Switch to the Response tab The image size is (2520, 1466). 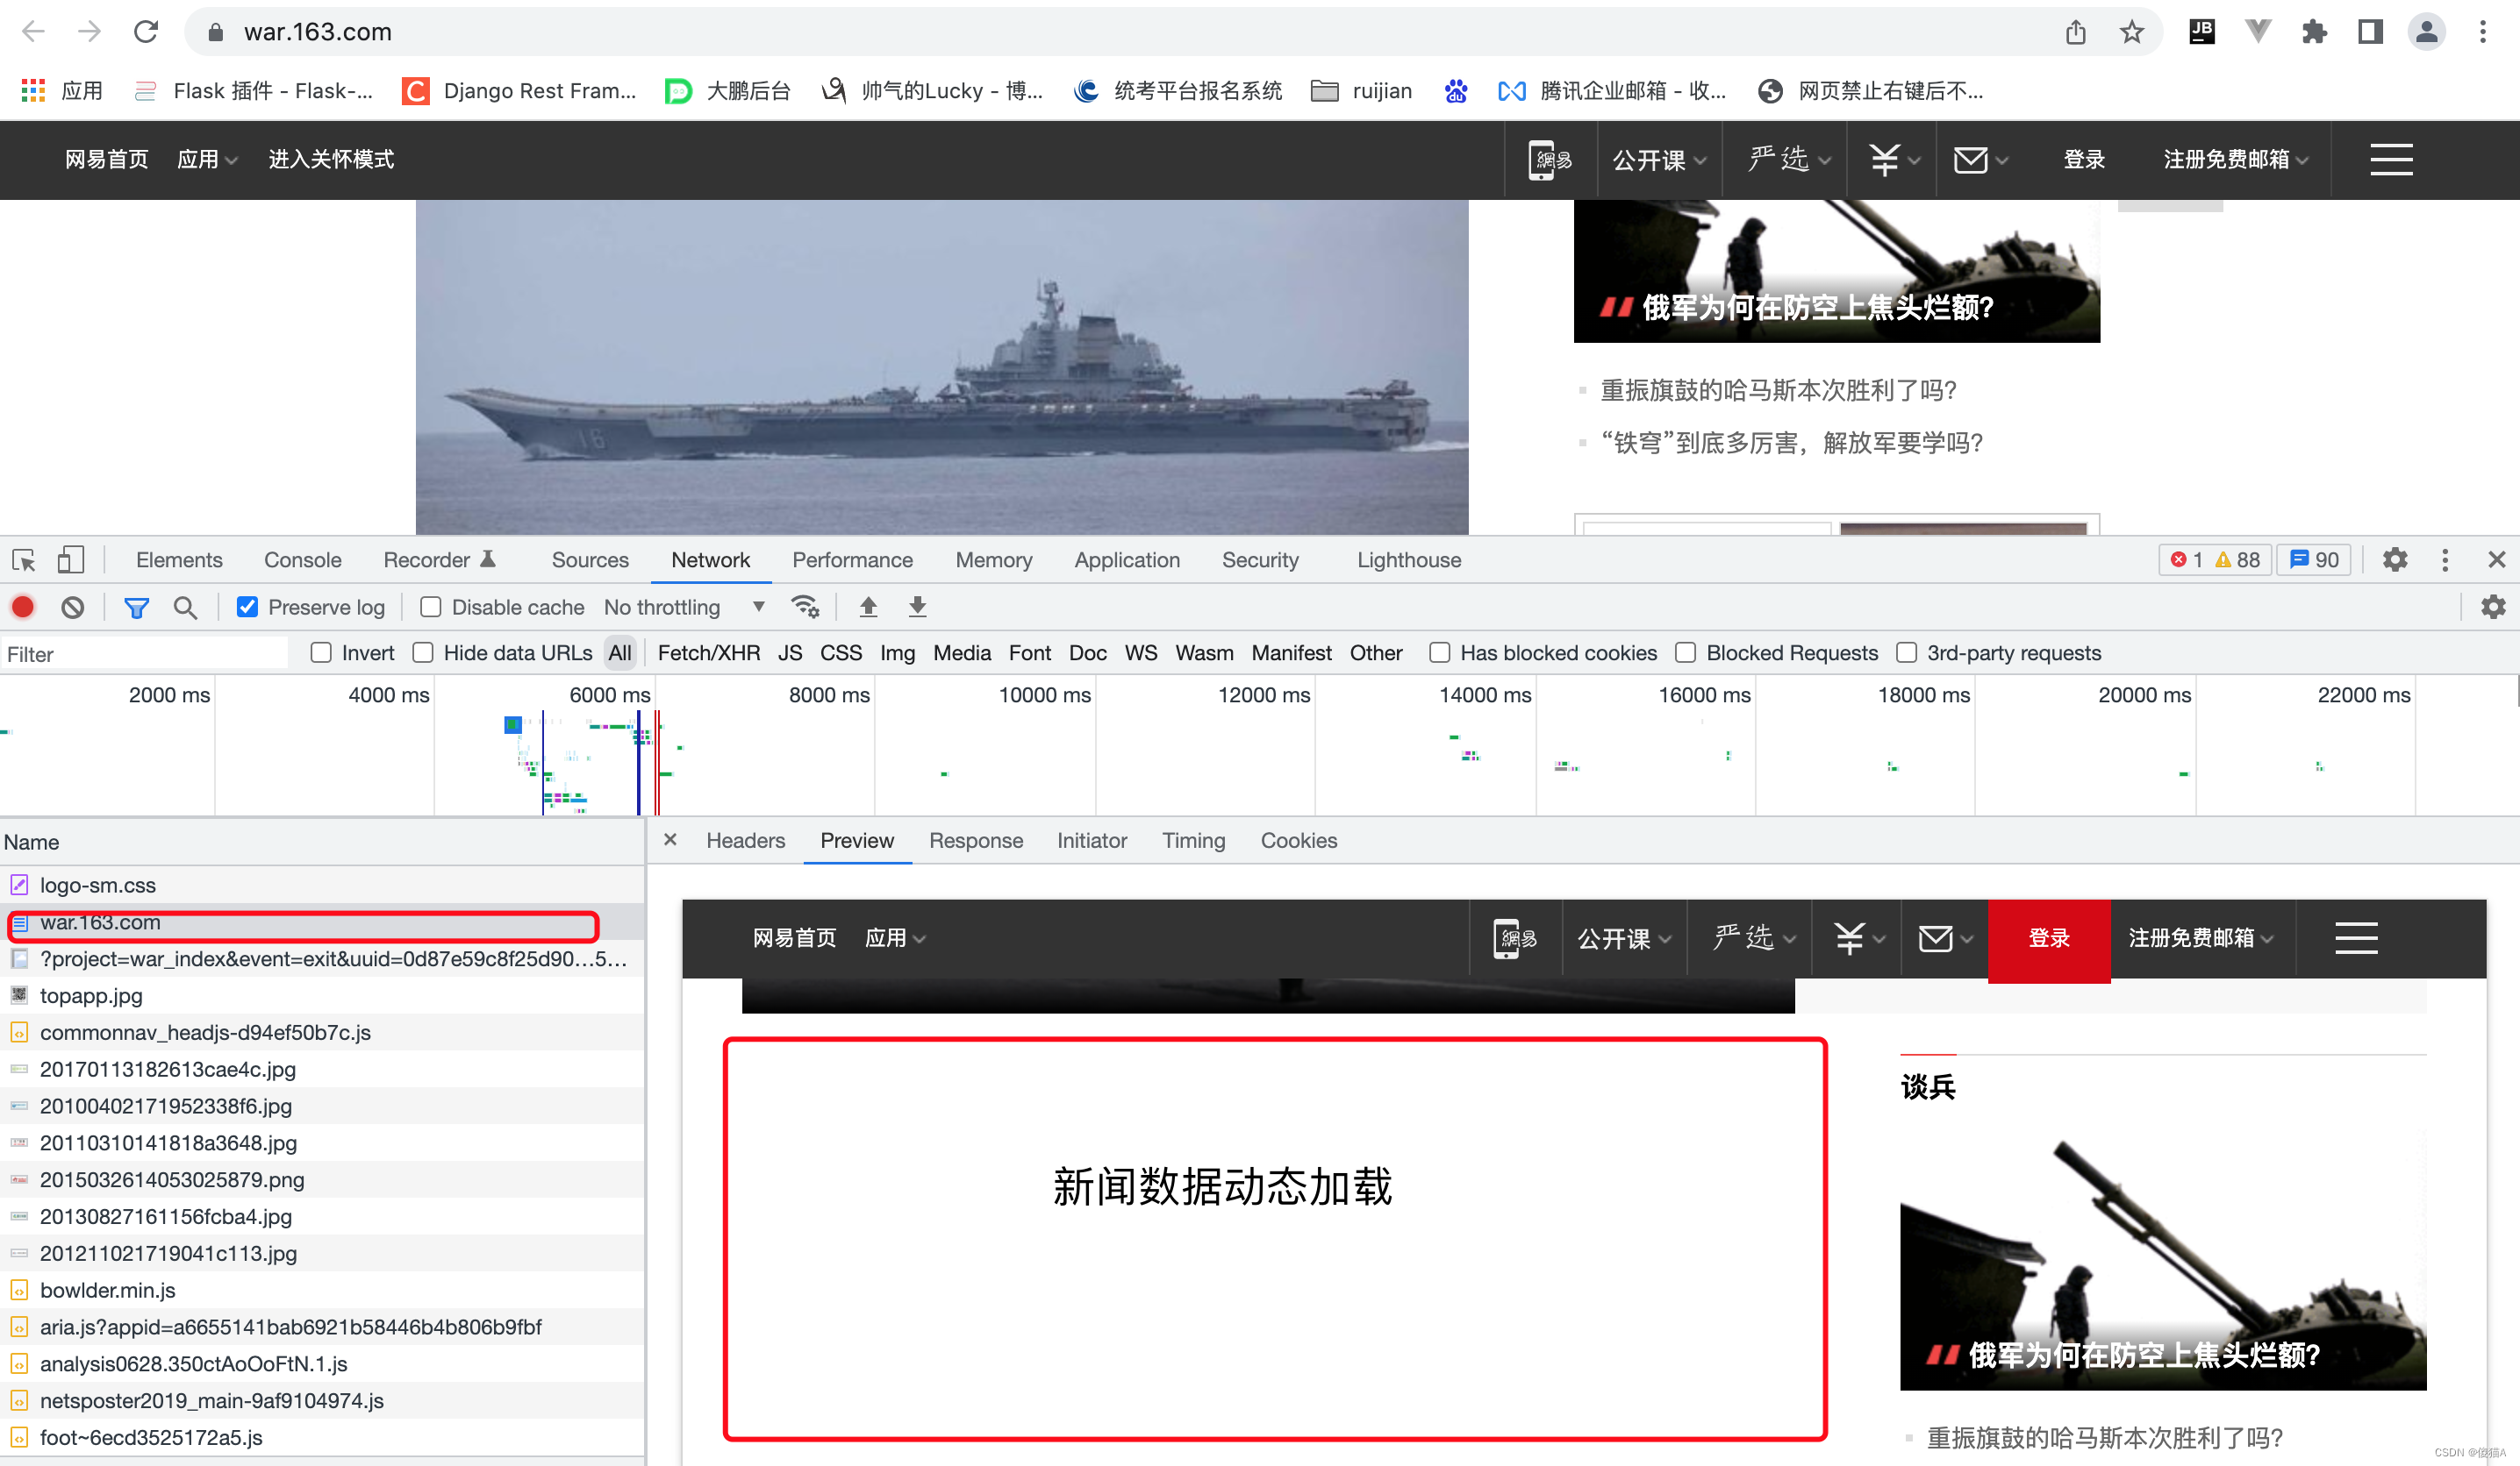[x=976, y=841]
